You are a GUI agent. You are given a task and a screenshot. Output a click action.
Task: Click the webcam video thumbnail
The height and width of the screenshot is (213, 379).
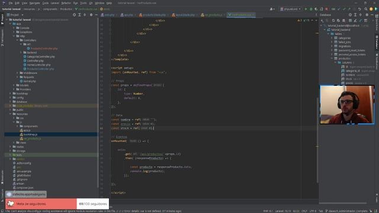[347, 105]
